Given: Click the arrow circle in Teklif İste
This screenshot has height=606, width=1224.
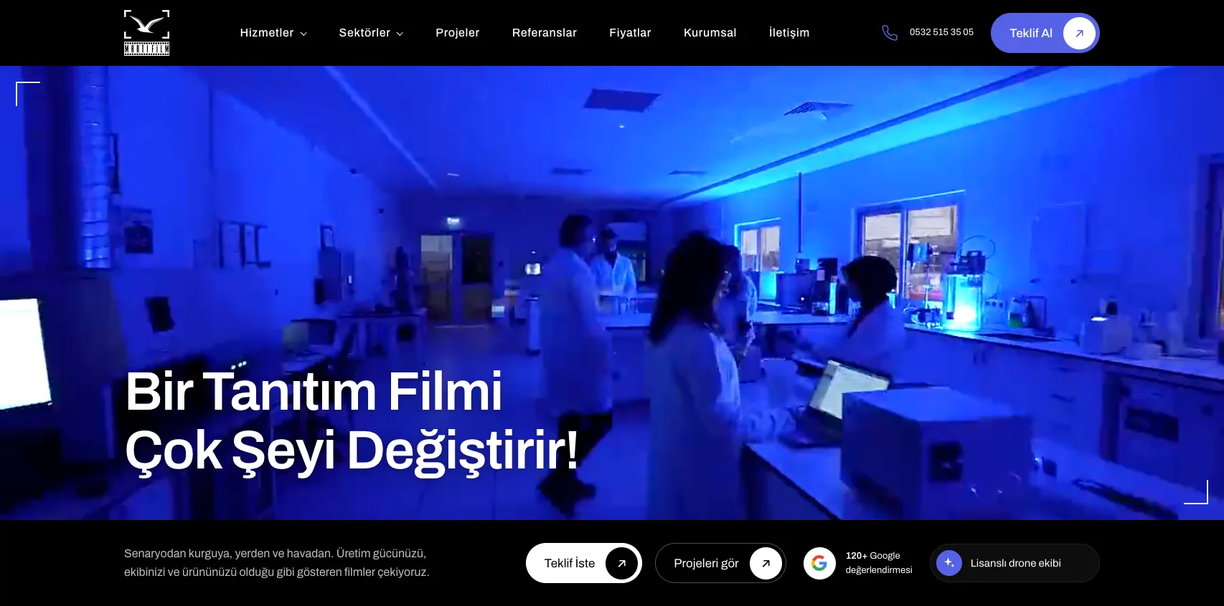Looking at the screenshot, I should point(621,563).
